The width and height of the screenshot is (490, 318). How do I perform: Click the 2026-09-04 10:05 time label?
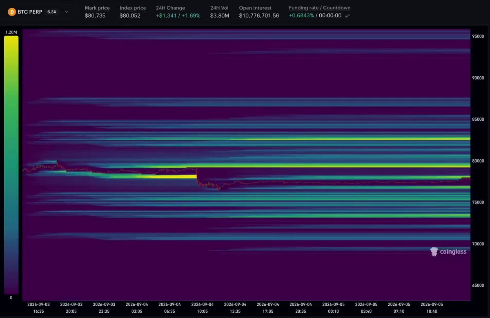pos(202,308)
